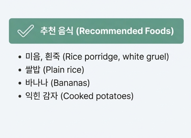This screenshot has width=191, height=138.
Task: Select the bullet point before 바나나
Action: point(20,83)
